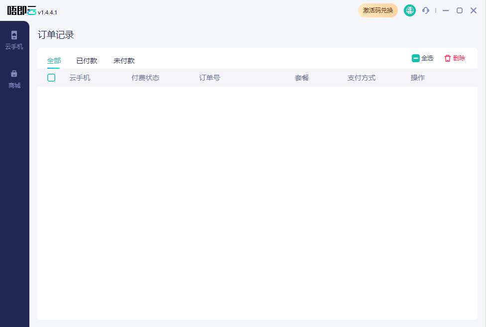Click the 支付方式 column header
Image resolution: width=486 pixels, height=327 pixels.
click(362, 78)
